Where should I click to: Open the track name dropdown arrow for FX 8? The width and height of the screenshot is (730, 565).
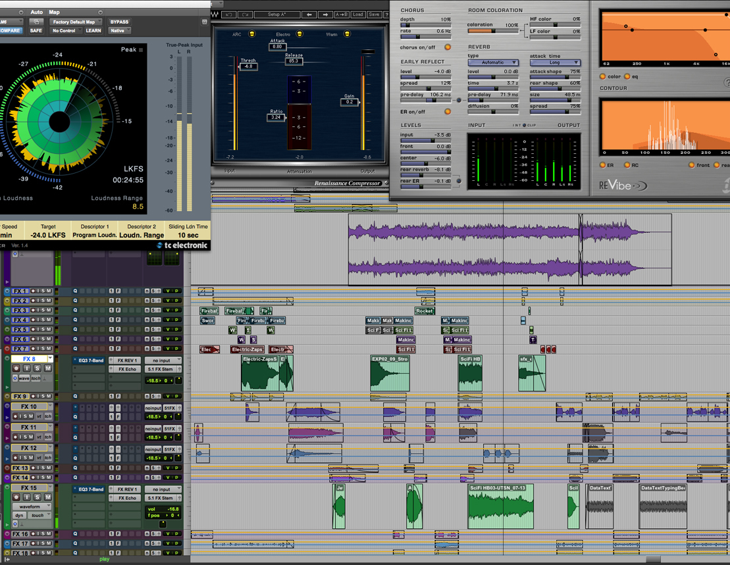(50, 358)
